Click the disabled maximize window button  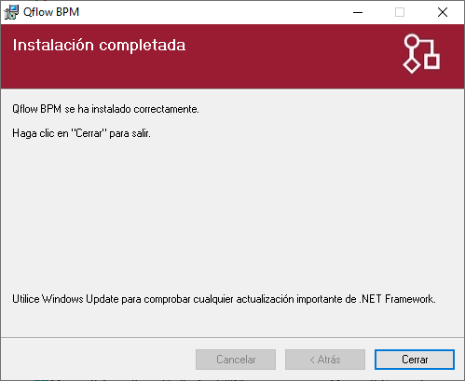(x=400, y=12)
